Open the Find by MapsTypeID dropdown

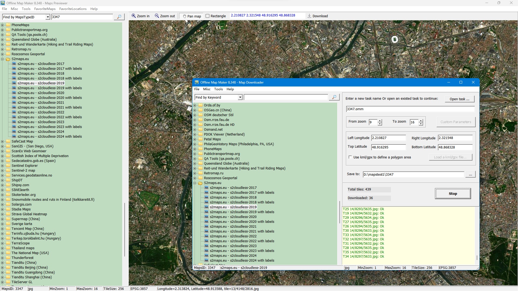(48, 17)
